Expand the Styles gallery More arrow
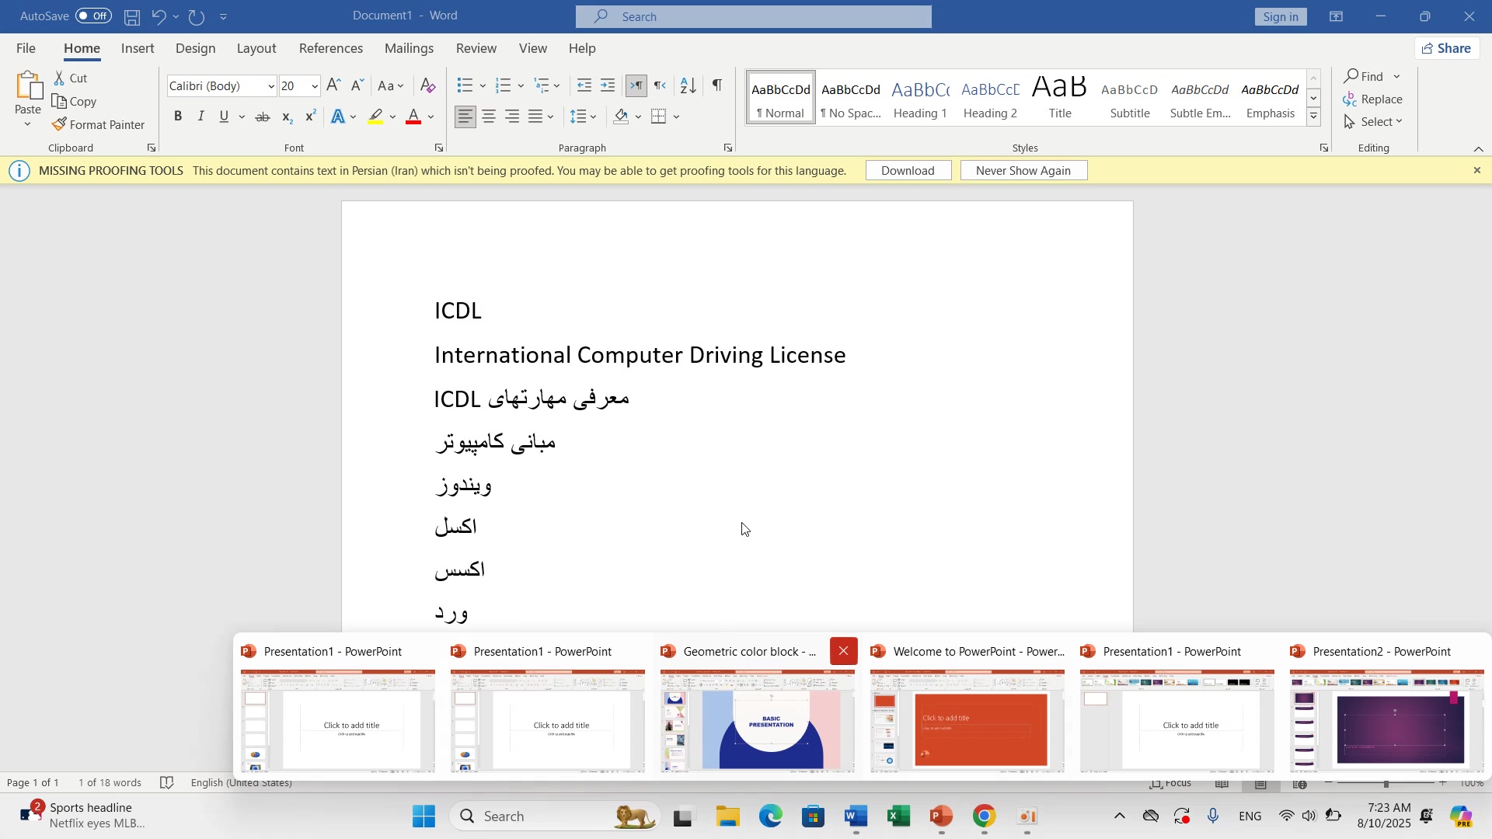This screenshot has height=839, width=1492. (1314, 117)
